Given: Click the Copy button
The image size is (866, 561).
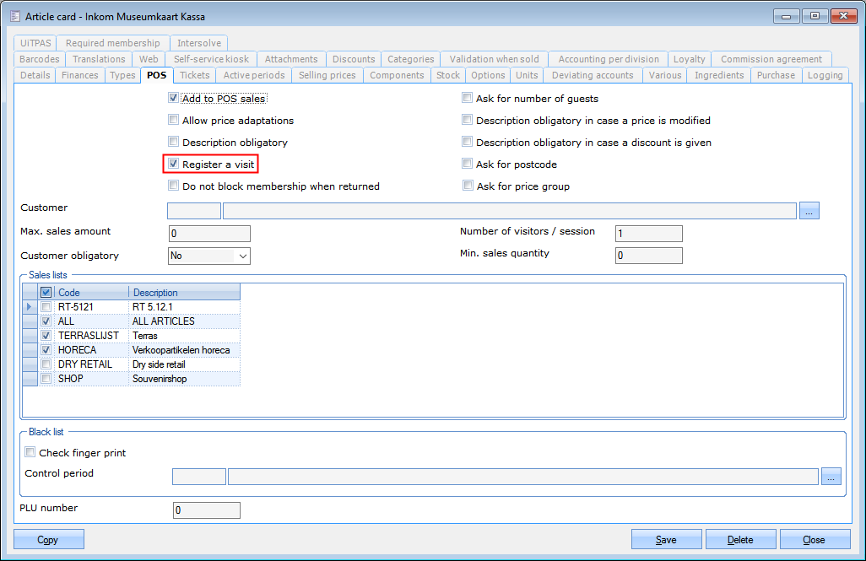Looking at the screenshot, I should tap(49, 540).
